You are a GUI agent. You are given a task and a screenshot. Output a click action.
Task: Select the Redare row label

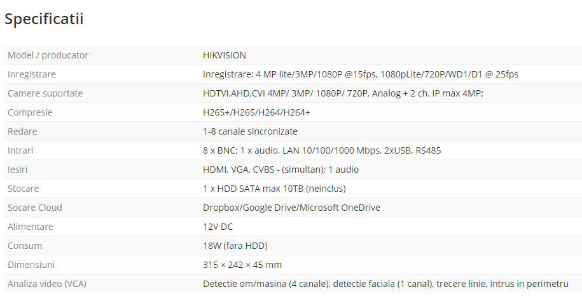click(x=22, y=131)
